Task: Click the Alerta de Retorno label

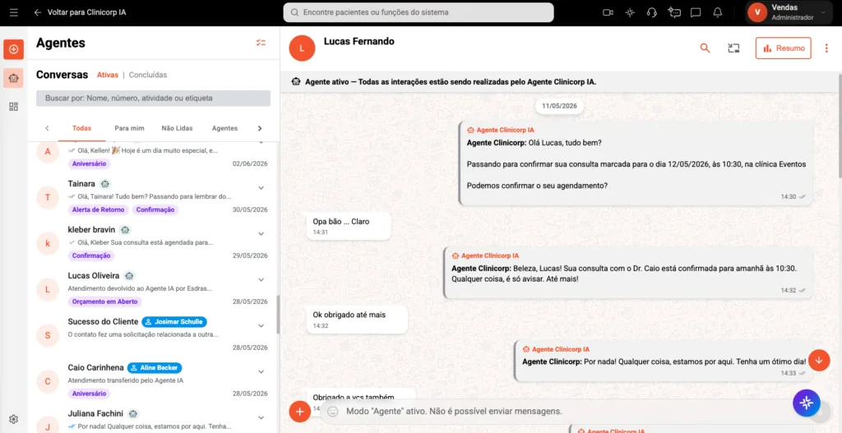Action: (99, 210)
